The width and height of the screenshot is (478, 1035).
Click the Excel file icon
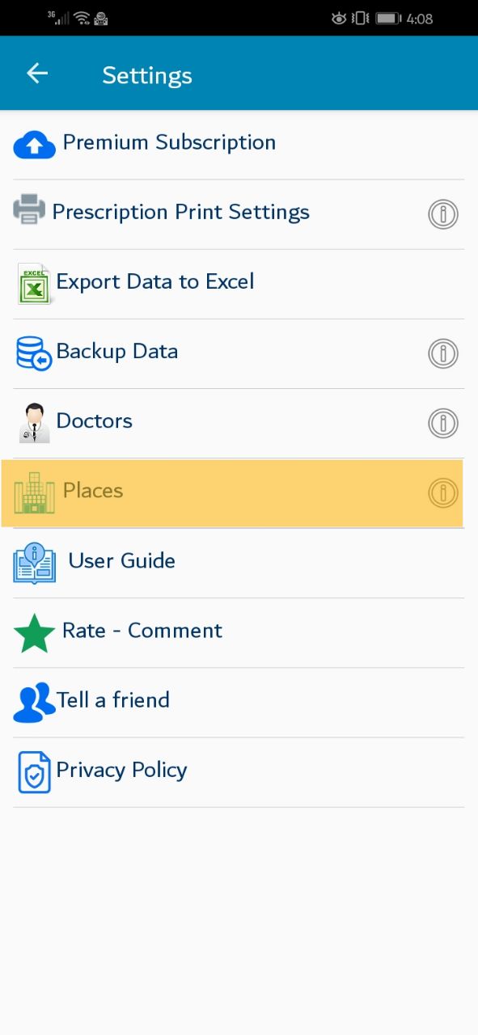pos(34,284)
